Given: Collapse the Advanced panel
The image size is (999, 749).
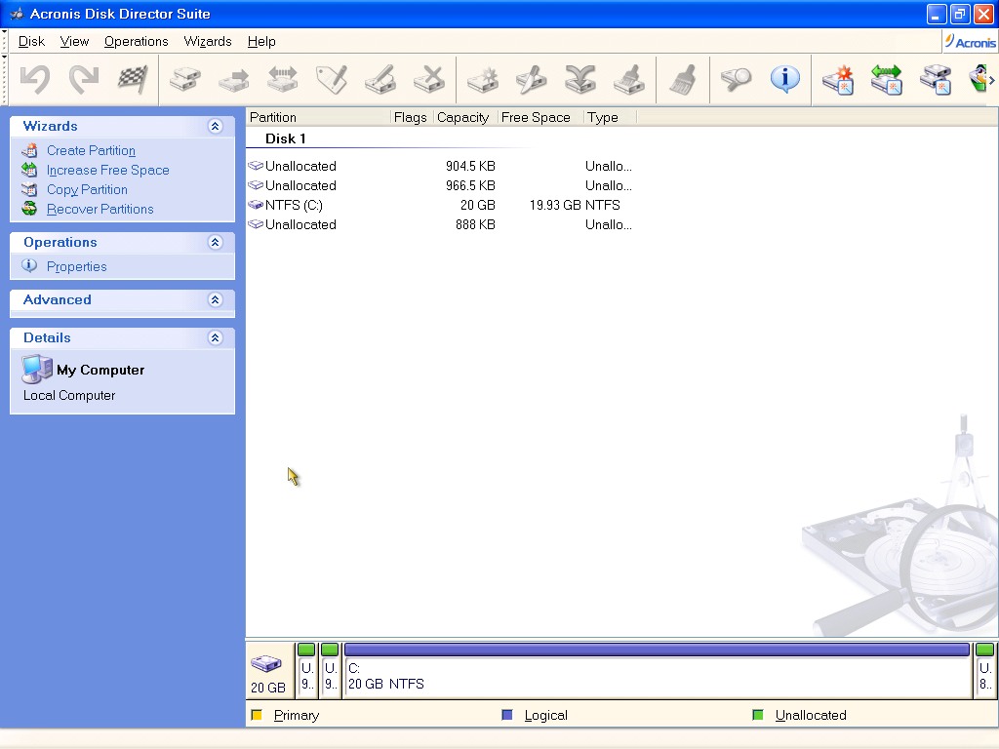Looking at the screenshot, I should click(216, 299).
